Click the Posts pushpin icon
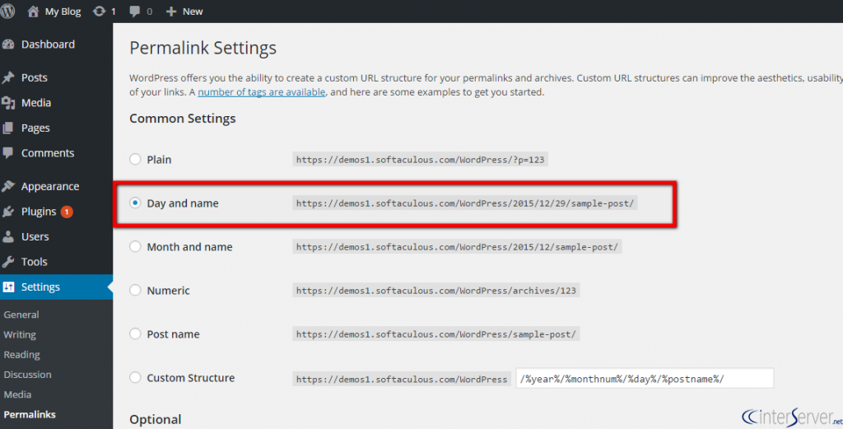 8,77
